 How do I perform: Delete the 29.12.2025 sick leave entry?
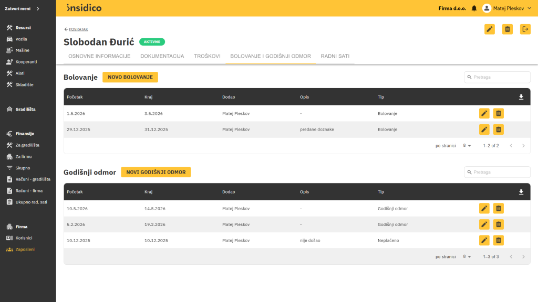point(498,130)
